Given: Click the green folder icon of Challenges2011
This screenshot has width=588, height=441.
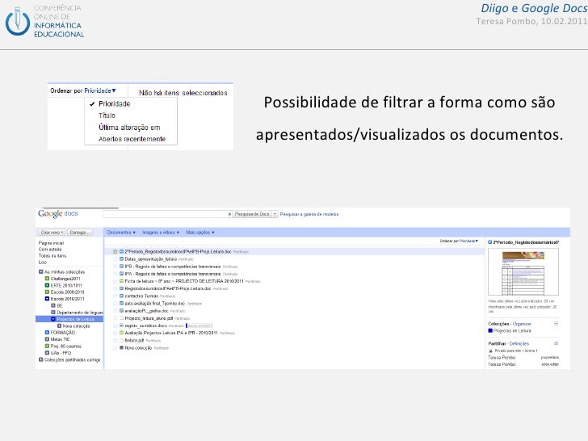Looking at the screenshot, I should tap(47, 279).
